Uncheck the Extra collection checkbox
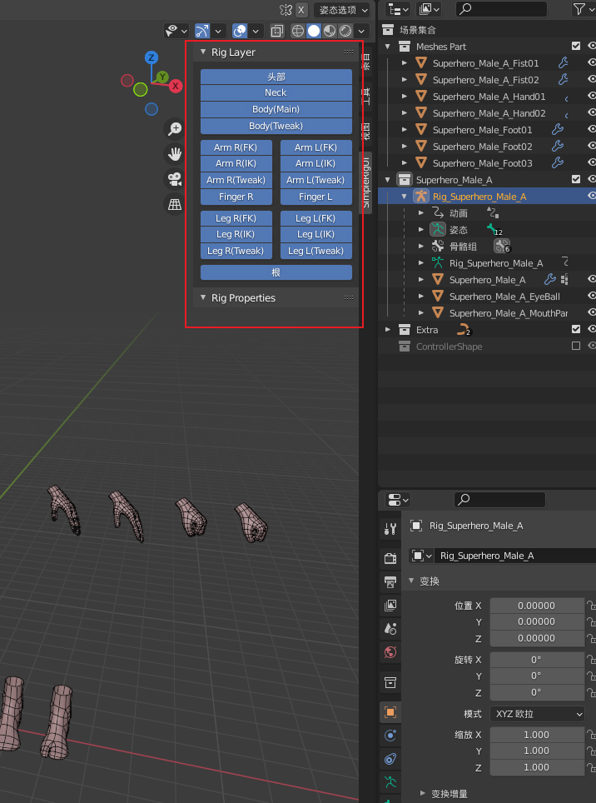The image size is (596, 803). click(x=576, y=329)
